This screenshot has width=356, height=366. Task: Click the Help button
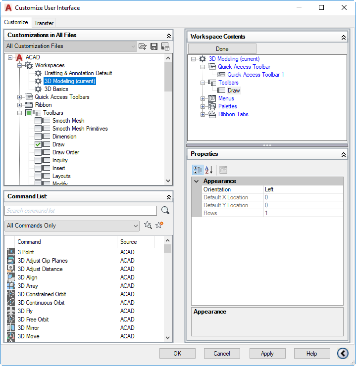[x=312, y=354]
